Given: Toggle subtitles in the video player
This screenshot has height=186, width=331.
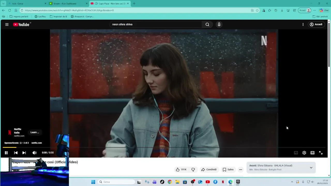Looking at the screenshot, I should [x=296, y=153].
